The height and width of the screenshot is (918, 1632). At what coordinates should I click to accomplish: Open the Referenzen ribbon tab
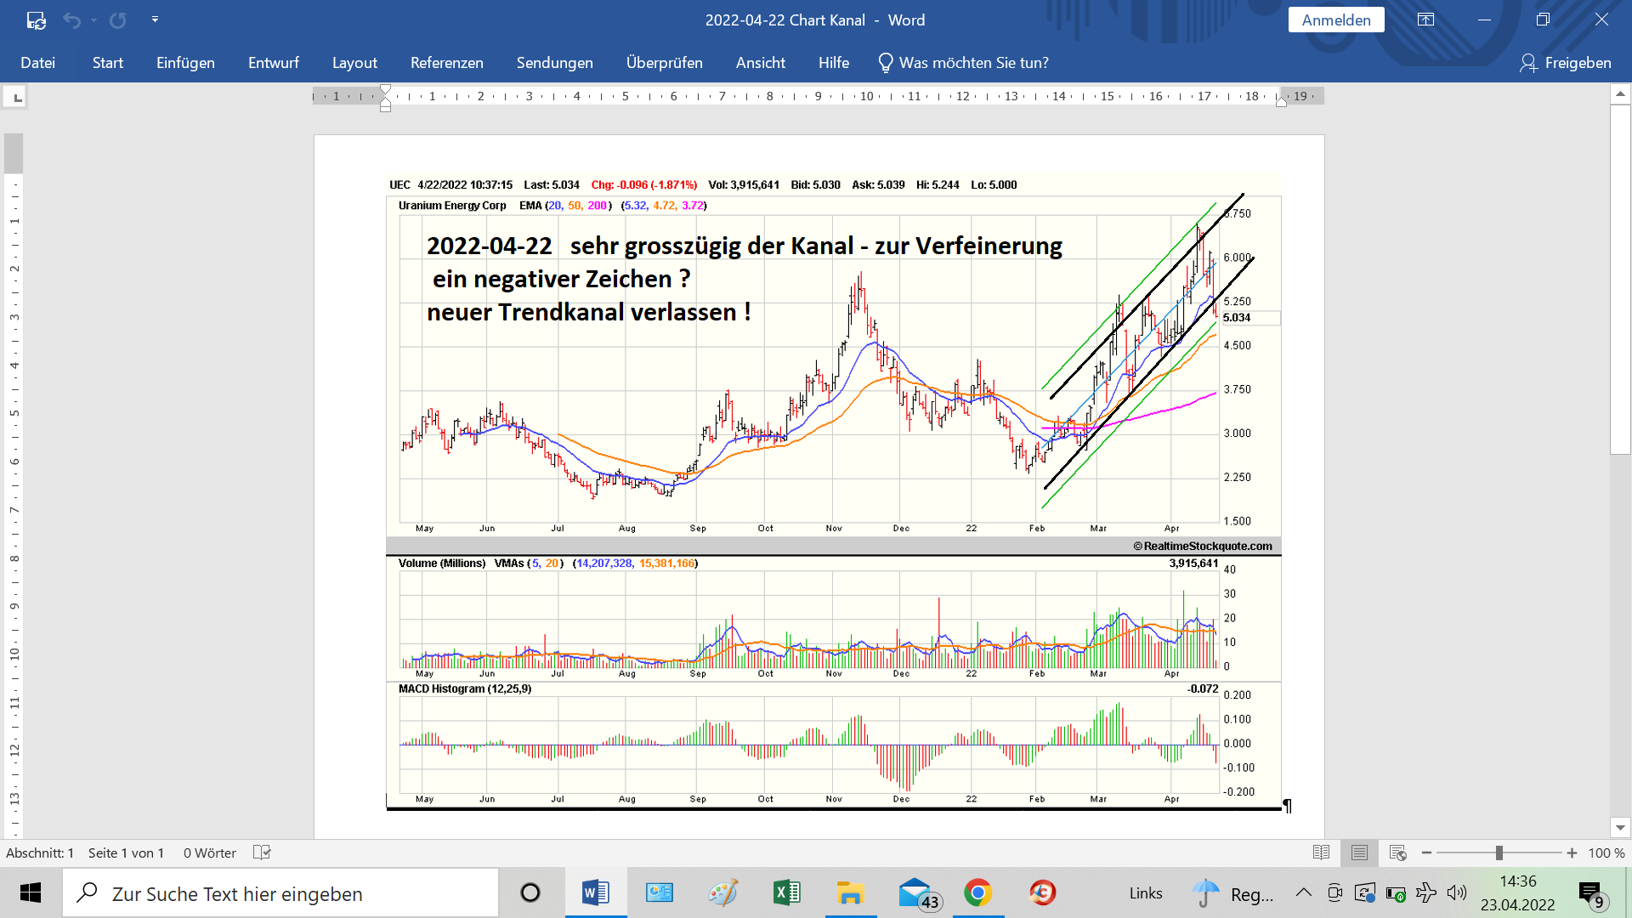pos(446,63)
